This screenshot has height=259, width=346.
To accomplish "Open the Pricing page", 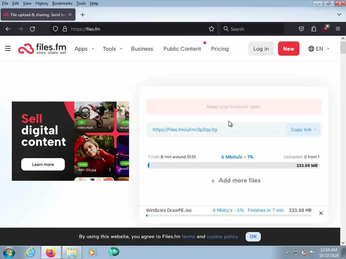I will click(220, 49).
